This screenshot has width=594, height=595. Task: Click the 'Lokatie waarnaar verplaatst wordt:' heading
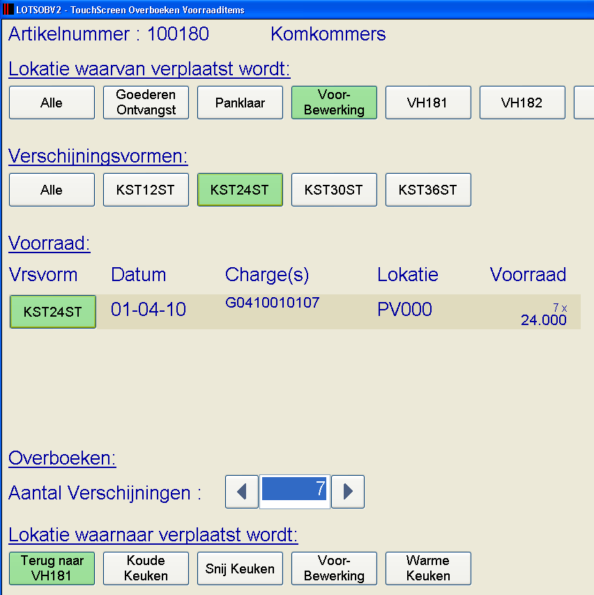pyautogui.click(x=153, y=535)
